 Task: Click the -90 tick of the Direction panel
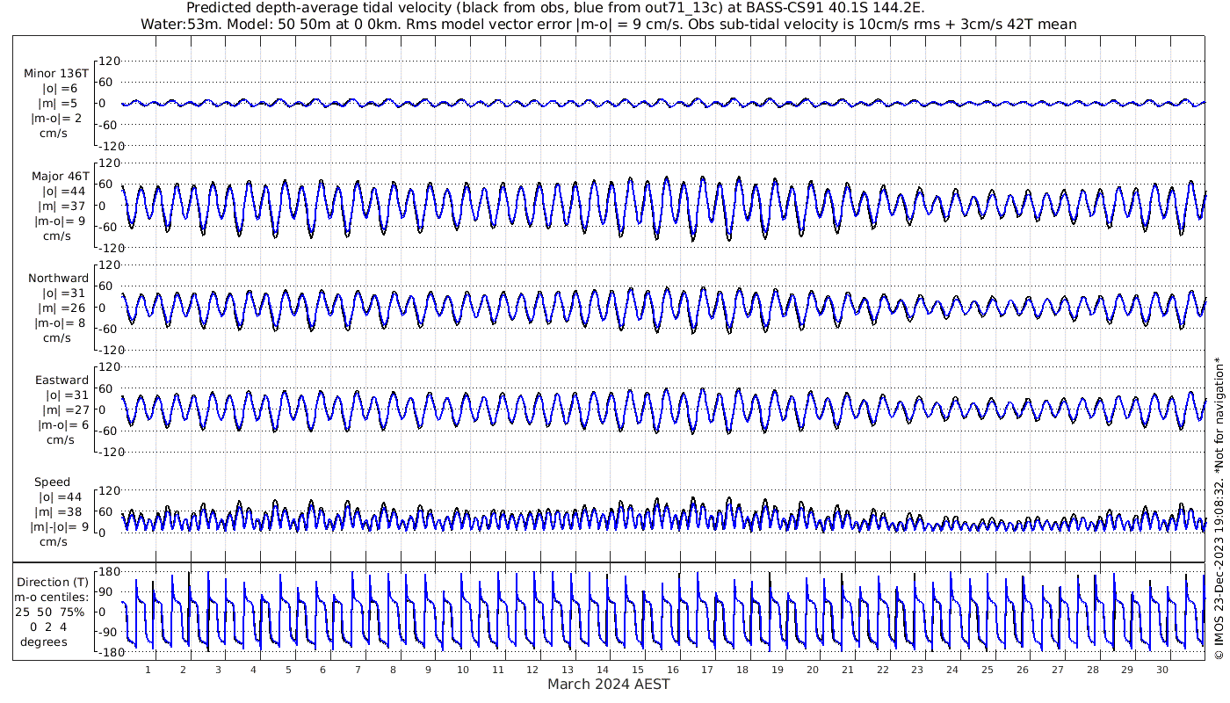(x=106, y=632)
